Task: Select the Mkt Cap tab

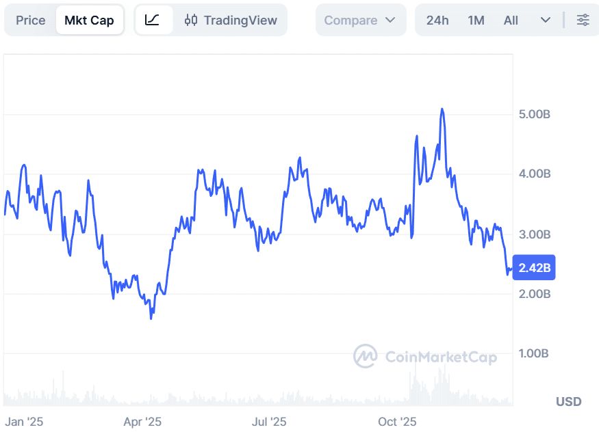Action: coord(89,21)
